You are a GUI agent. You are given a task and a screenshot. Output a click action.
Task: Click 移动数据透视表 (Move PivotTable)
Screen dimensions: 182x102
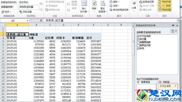tap(119, 10)
